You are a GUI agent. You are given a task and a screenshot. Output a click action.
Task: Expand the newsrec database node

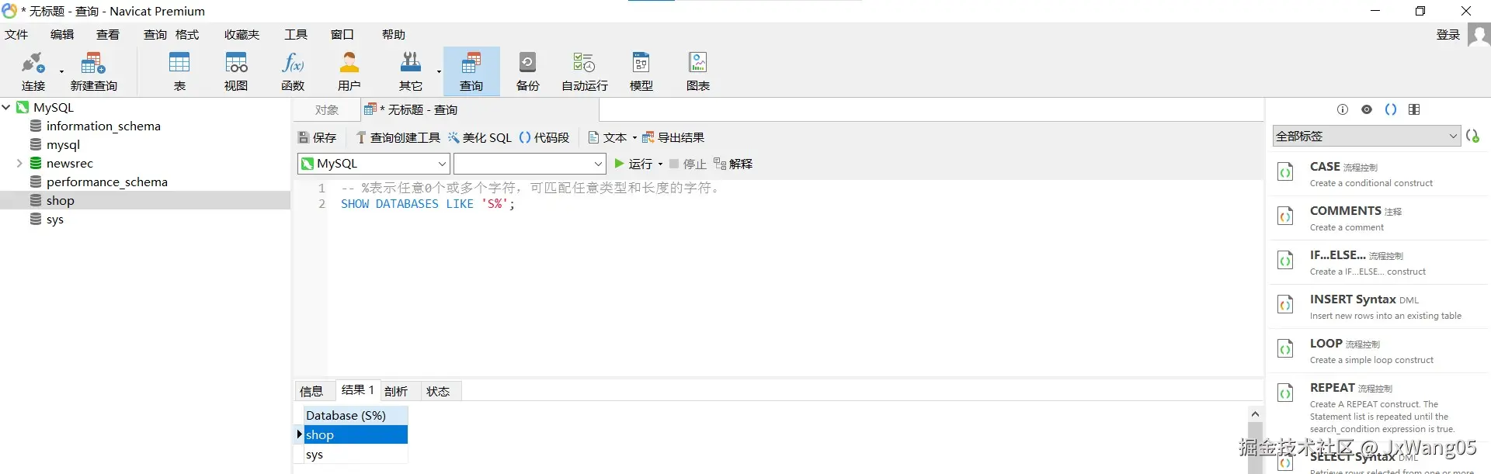tap(19, 163)
